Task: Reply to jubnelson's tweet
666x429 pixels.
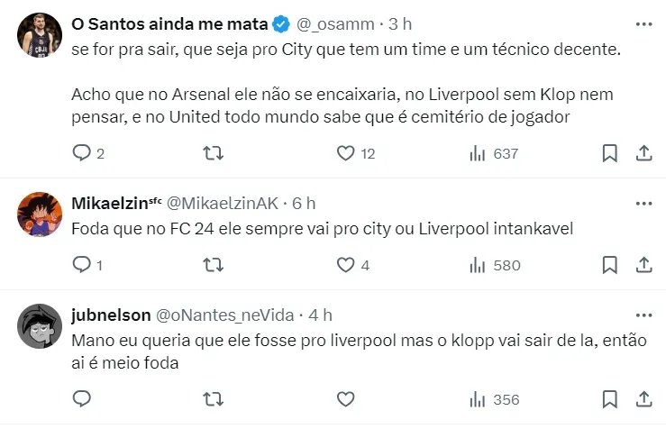Action: tap(81, 398)
